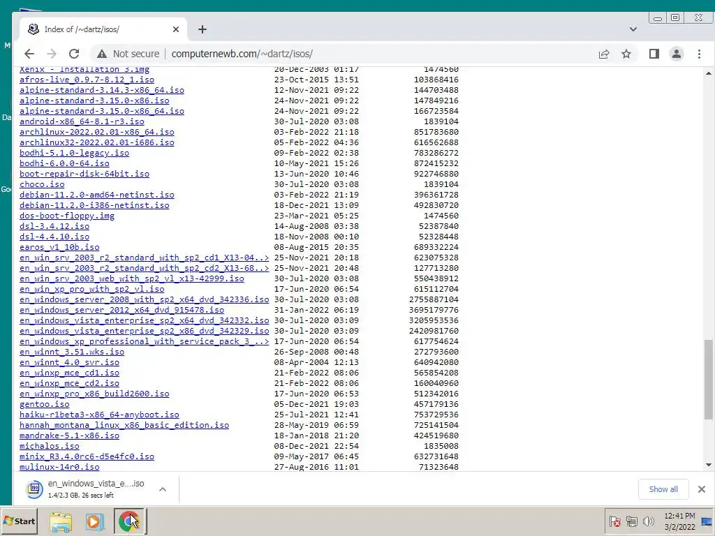The image size is (715, 536).
Task: Open File Explorer from the taskbar
Action: coord(61,522)
